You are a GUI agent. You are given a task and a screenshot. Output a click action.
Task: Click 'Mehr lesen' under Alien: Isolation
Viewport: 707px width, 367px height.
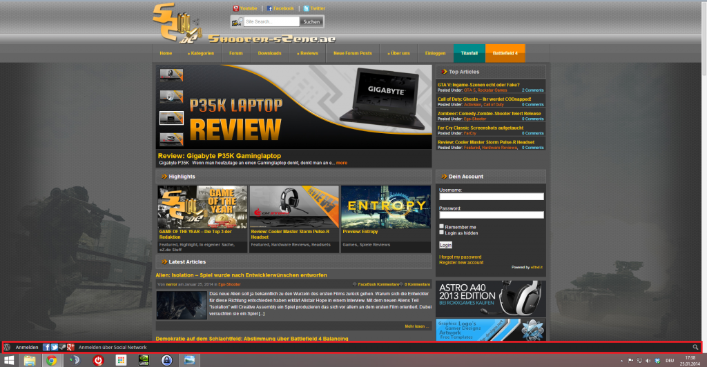click(x=417, y=326)
